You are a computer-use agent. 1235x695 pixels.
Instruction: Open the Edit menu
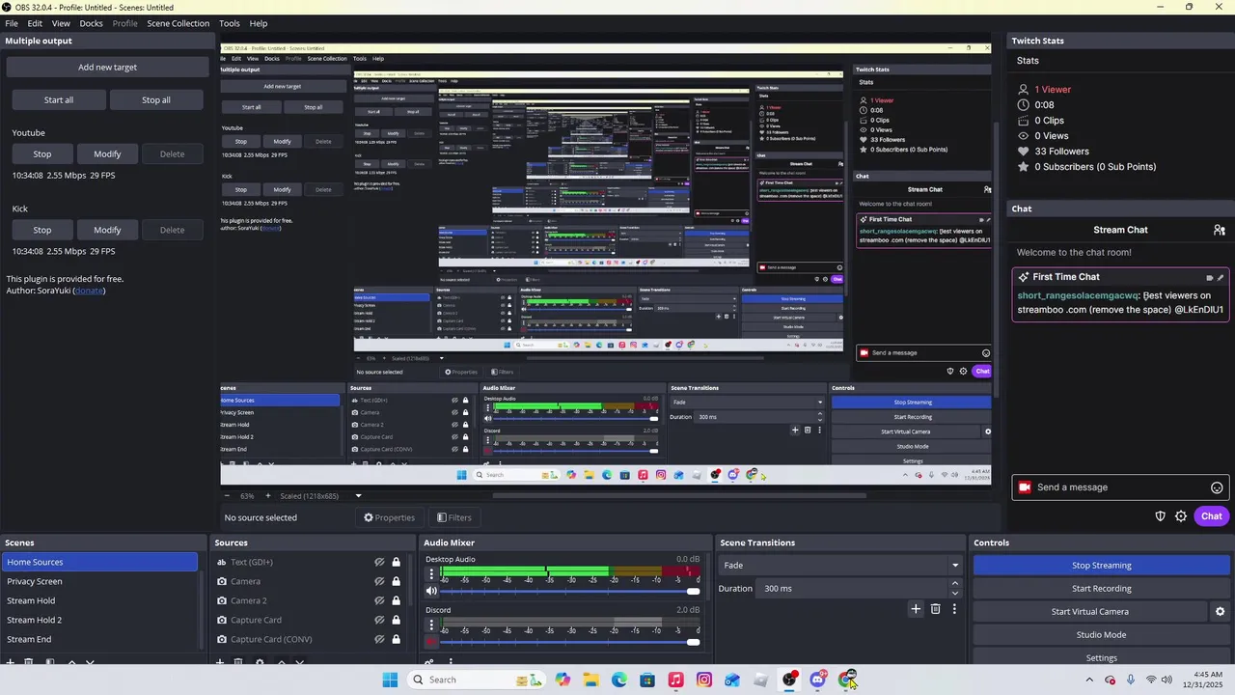point(35,23)
